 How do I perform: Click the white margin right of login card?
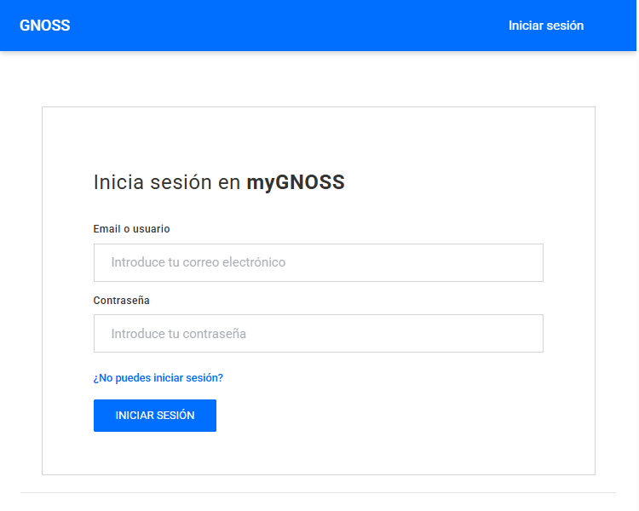point(616,290)
